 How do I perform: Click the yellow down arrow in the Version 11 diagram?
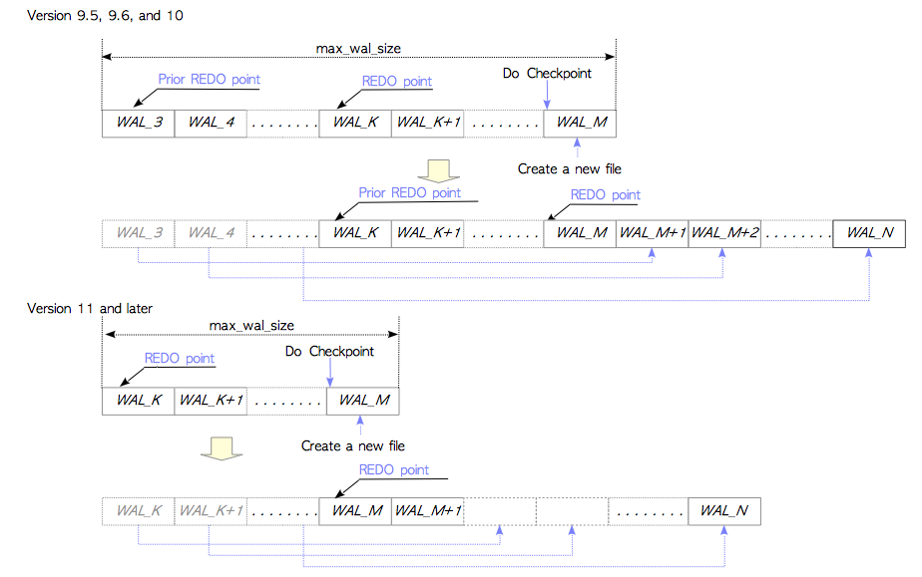(x=217, y=447)
